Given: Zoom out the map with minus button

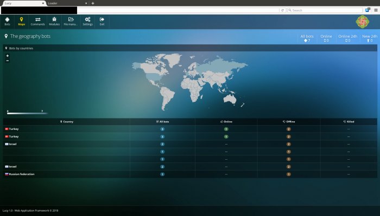Looking at the screenshot, I should pos(8,61).
